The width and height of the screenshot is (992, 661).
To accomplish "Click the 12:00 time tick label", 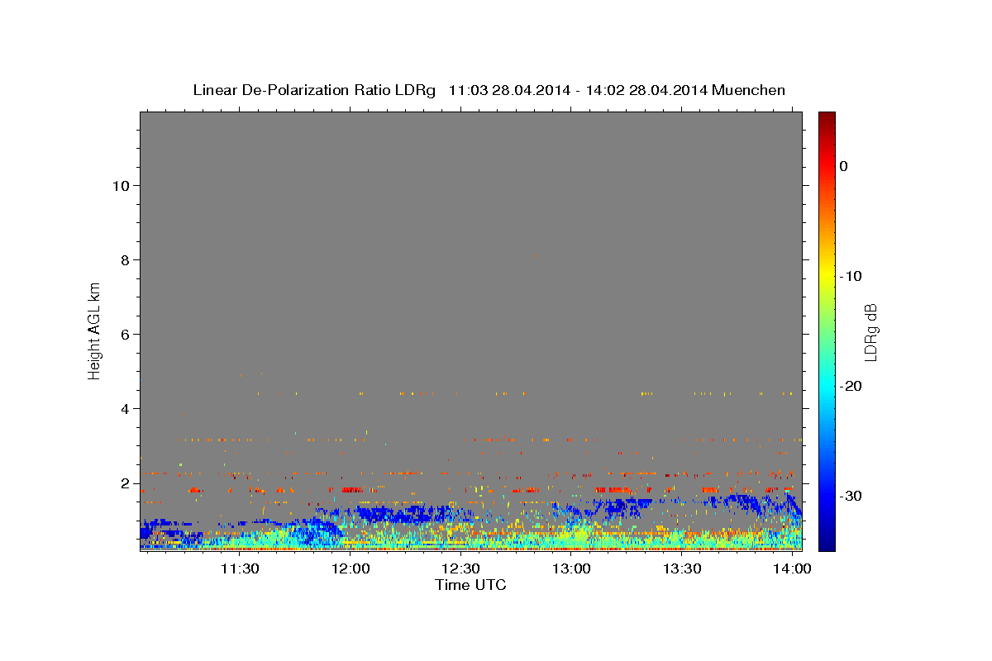I will point(351,569).
